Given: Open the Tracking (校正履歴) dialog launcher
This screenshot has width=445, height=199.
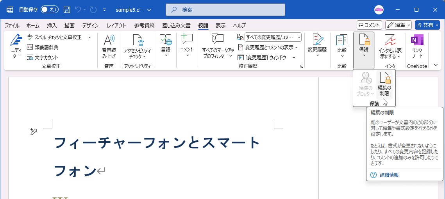Looking at the screenshot, I should [x=301, y=66].
